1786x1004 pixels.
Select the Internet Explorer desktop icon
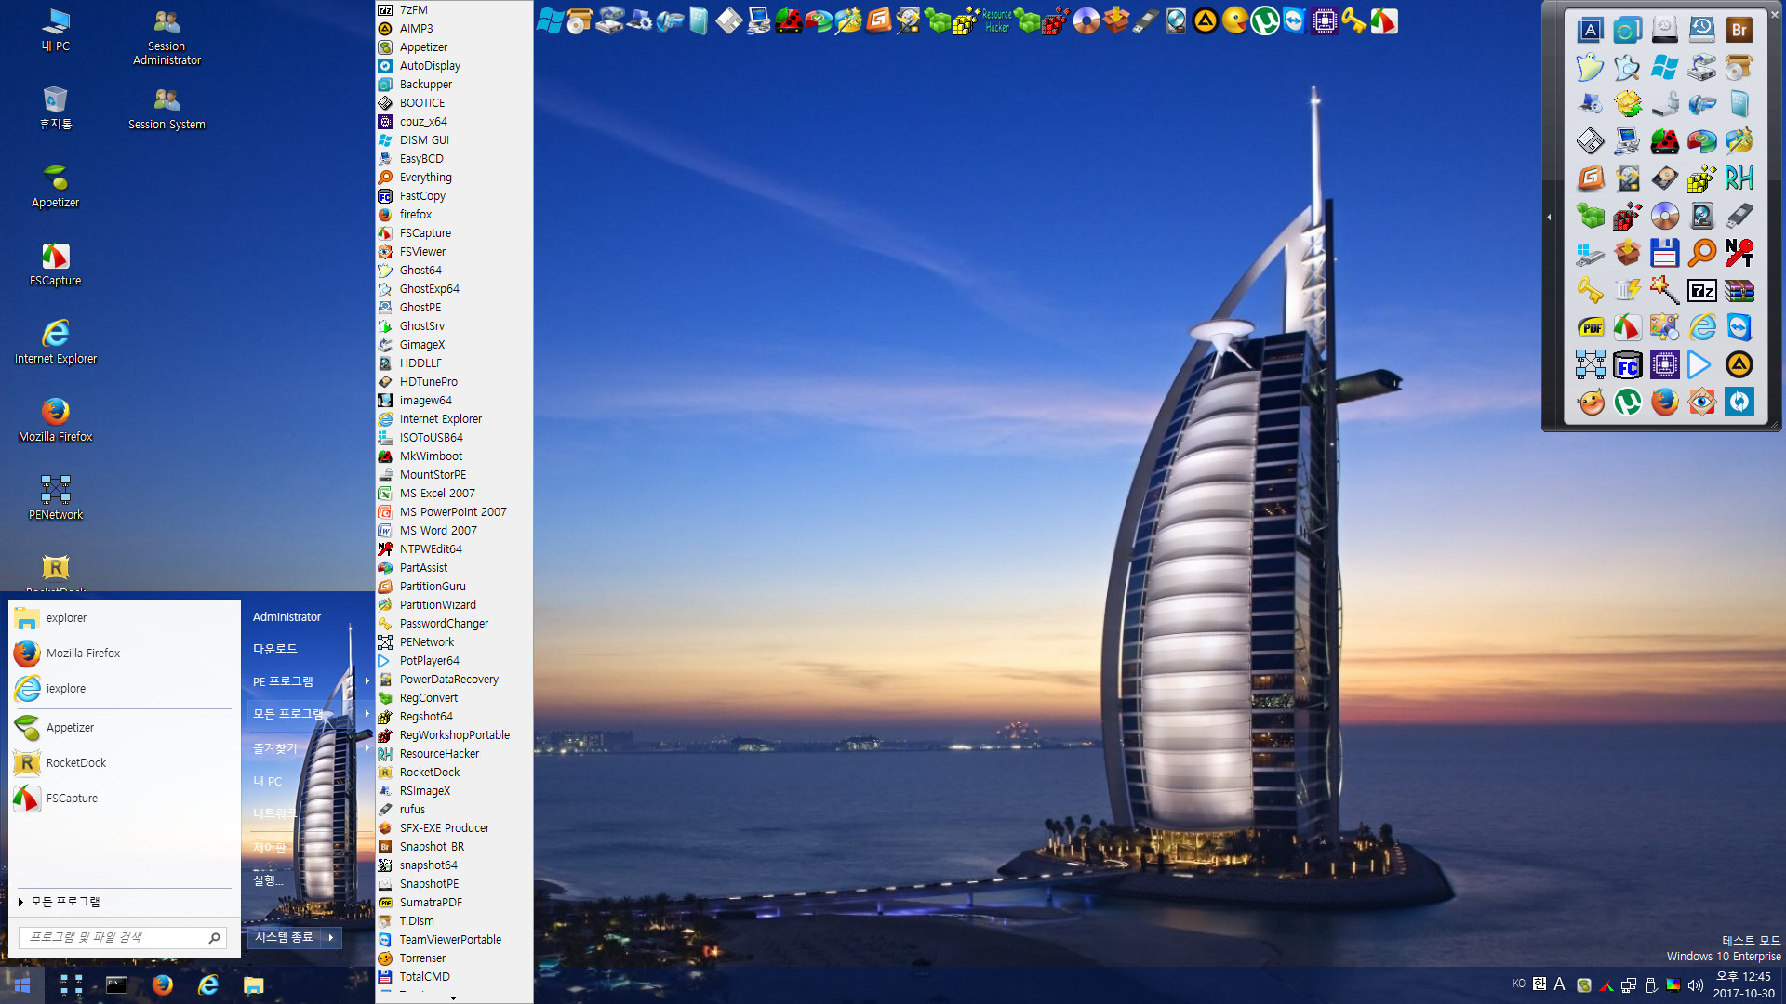[x=56, y=341]
